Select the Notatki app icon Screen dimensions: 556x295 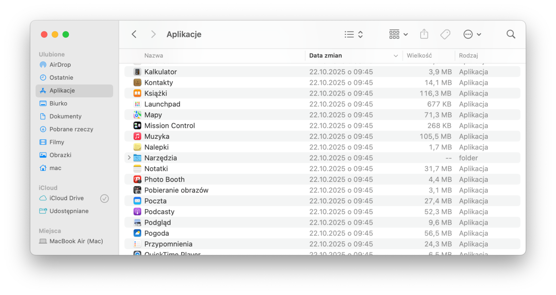click(137, 169)
